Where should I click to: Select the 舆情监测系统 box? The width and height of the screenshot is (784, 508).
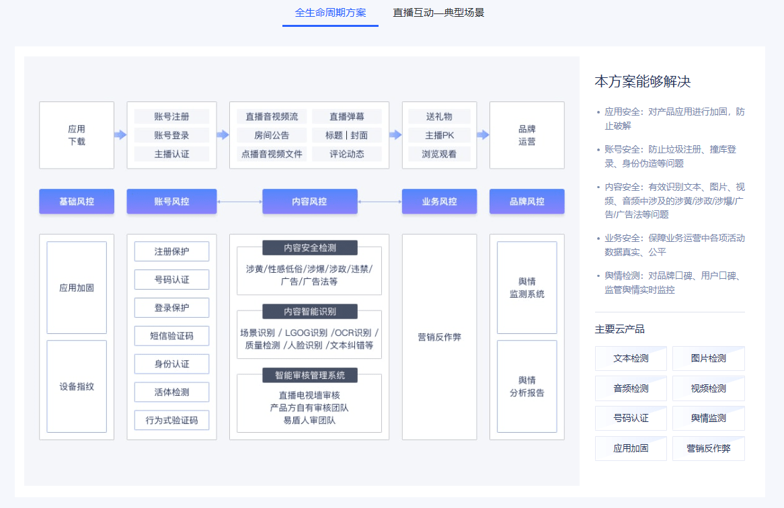526,288
